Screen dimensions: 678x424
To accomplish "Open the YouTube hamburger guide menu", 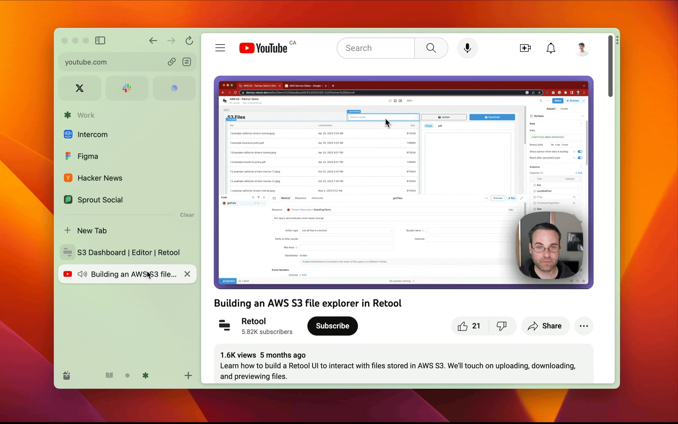I will click(220, 48).
